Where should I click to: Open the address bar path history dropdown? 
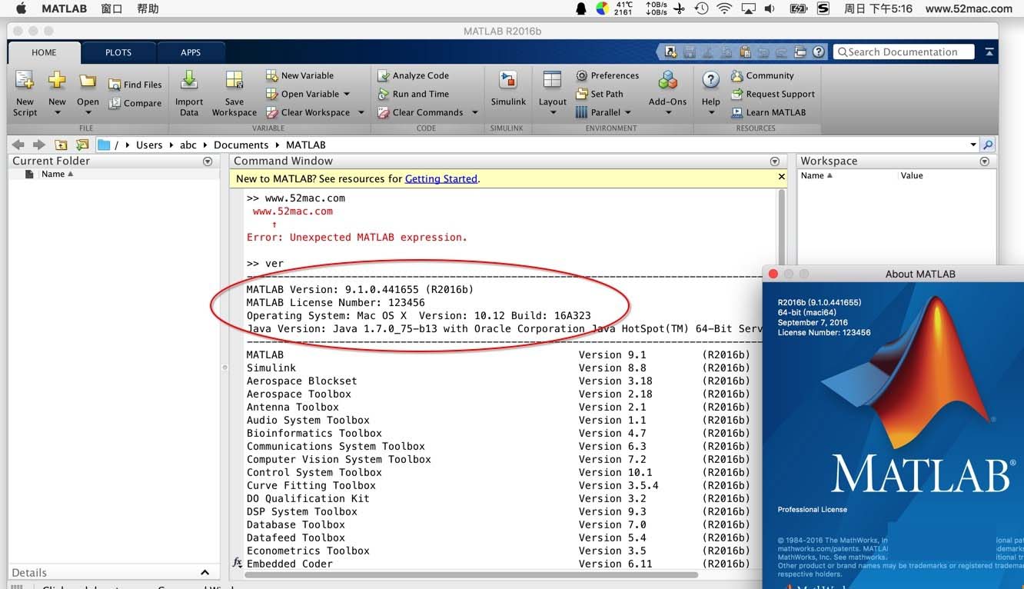(973, 145)
